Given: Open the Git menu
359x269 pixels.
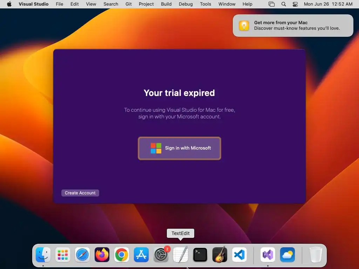Looking at the screenshot, I should tap(128, 4).
